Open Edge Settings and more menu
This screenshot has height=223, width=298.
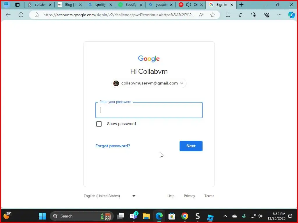pyautogui.click(x=279, y=15)
